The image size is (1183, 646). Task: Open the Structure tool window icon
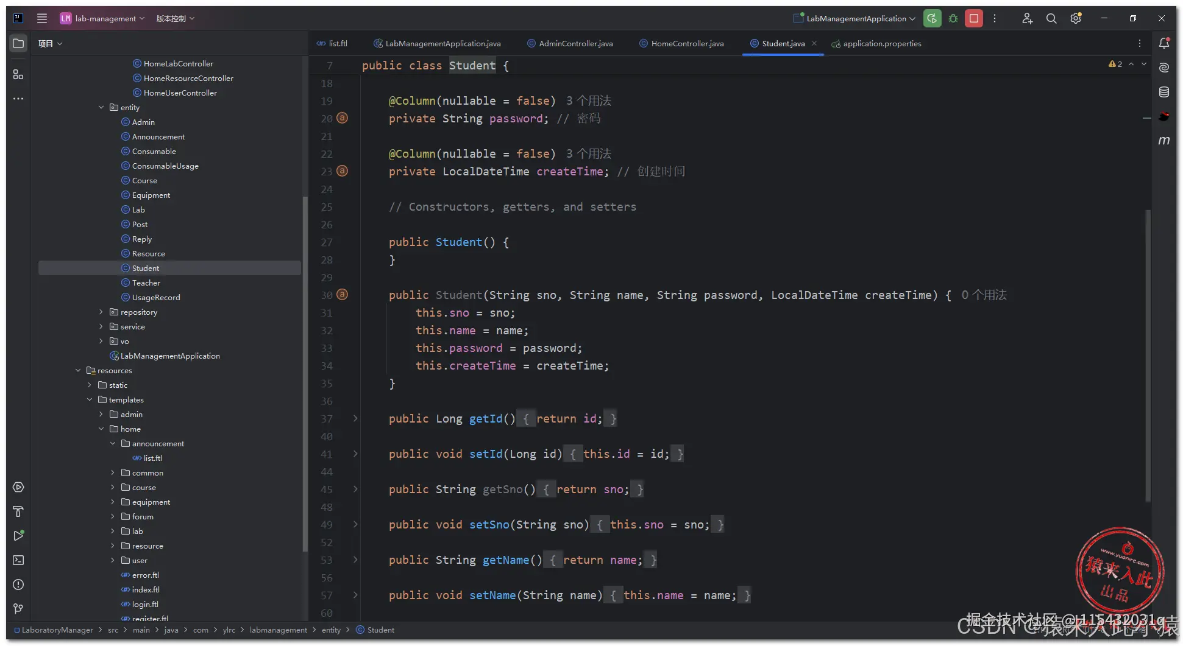(x=18, y=74)
